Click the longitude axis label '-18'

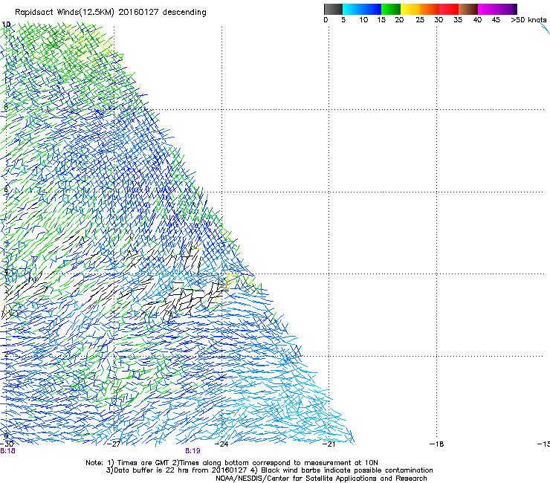pos(436,444)
